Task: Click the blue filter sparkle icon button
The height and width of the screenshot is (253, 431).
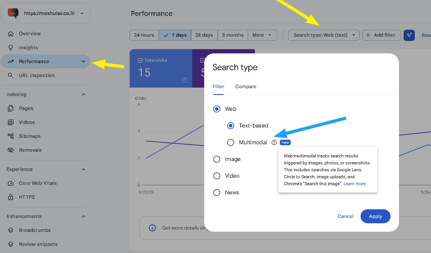Action: click(409, 35)
